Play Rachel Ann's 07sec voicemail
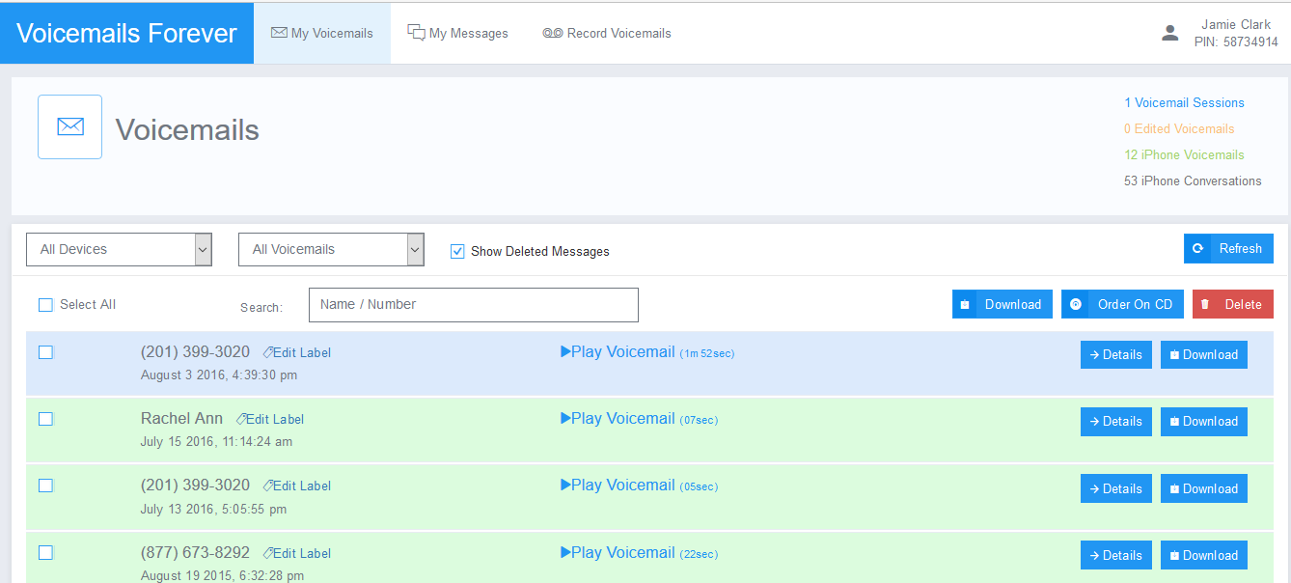The width and height of the screenshot is (1291, 583). click(618, 419)
